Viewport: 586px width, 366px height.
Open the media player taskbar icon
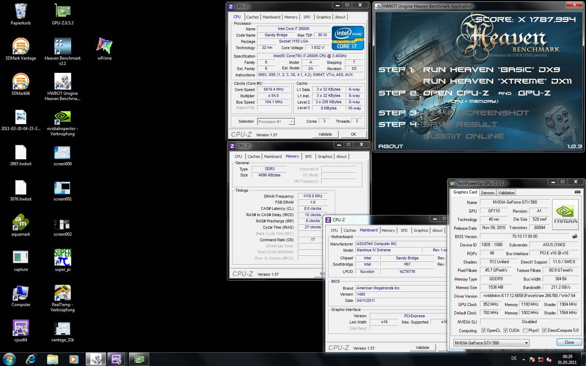pyautogui.click(x=74, y=359)
